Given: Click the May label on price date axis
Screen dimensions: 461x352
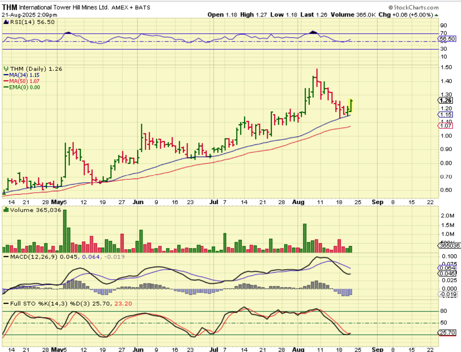Looking at the screenshot, I should click(57, 203).
